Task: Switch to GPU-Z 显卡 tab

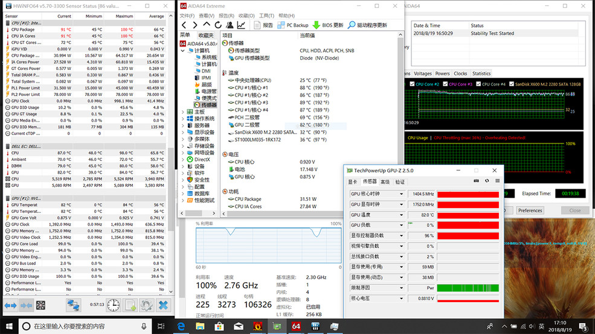Action: (x=353, y=181)
